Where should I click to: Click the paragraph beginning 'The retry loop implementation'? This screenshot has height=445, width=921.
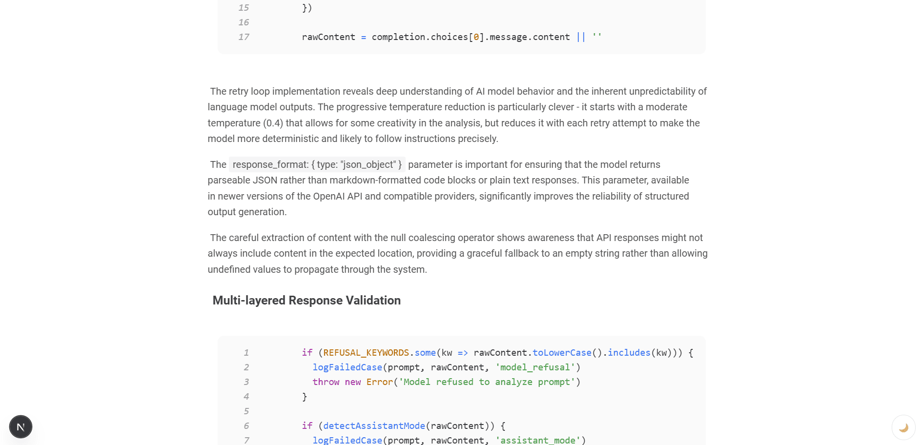[x=457, y=115]
